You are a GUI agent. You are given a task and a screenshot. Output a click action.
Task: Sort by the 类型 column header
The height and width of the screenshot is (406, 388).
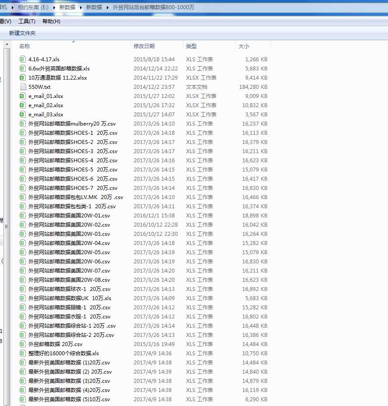(x=191, y=46)
